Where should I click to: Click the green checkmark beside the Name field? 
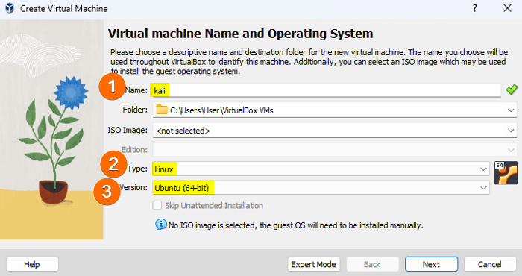coord(512,90)
